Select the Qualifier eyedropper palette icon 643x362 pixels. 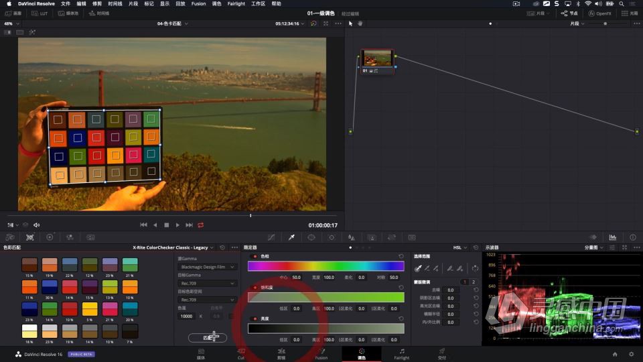coord(291,237)
